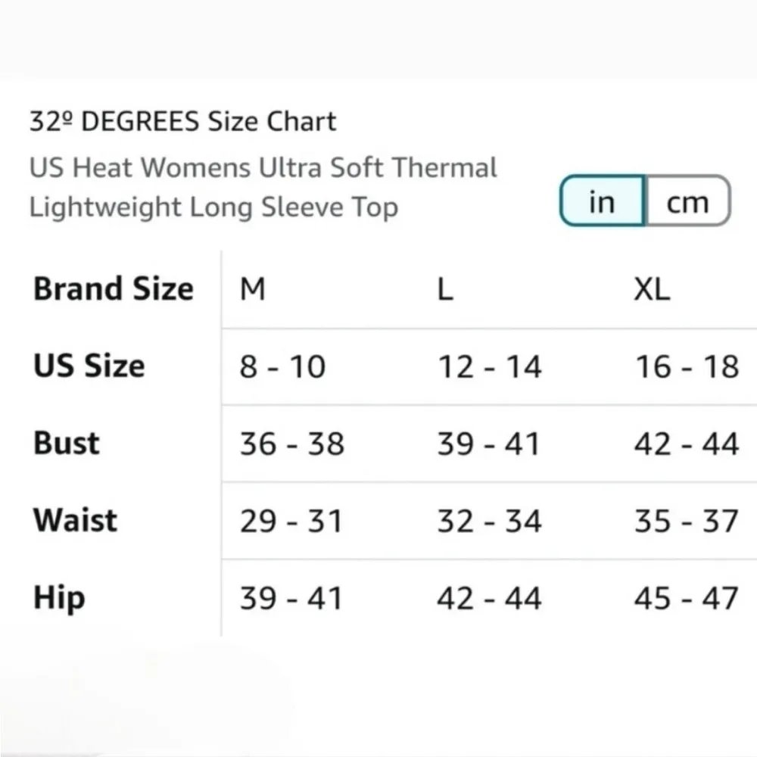
Task: Select the Brand Size row header
Action: click(x=114, y=289)
